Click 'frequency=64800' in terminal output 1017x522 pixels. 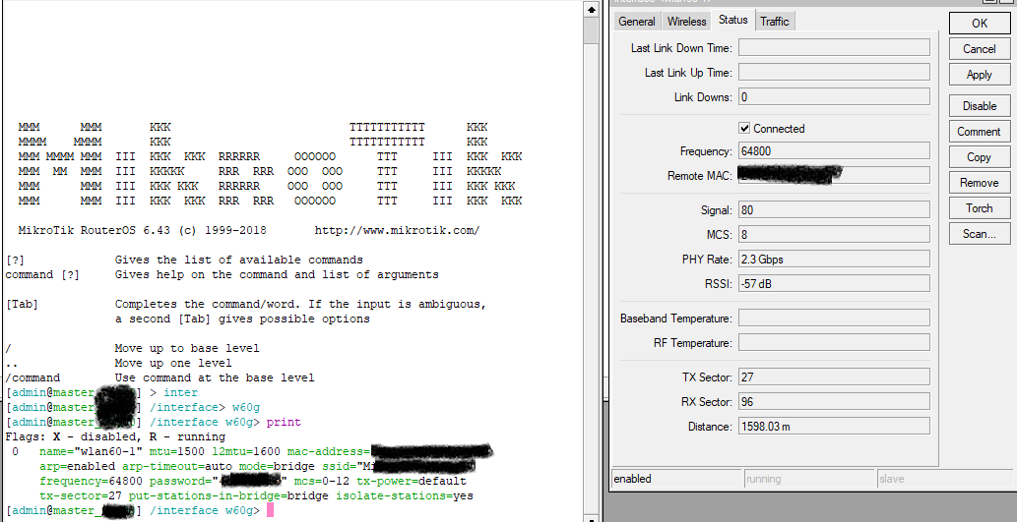[x=91, y=481]
